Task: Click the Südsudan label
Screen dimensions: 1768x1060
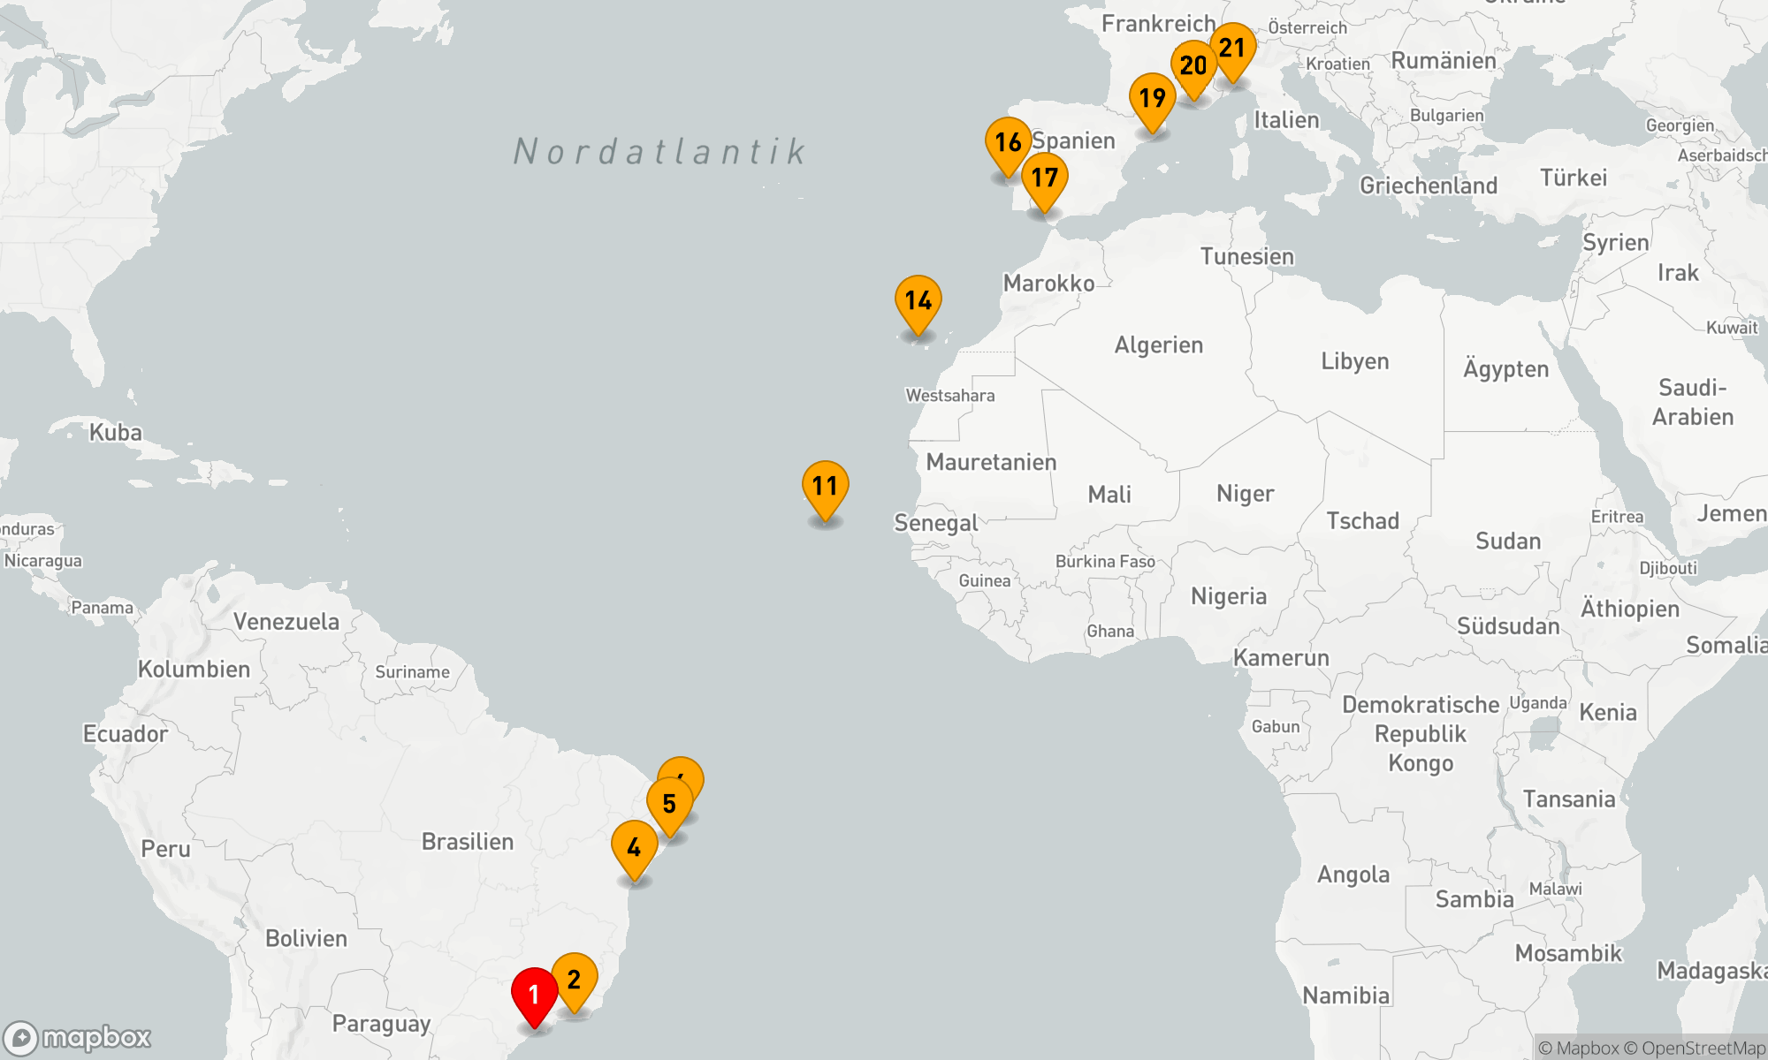Action: tap(1508, 625)
